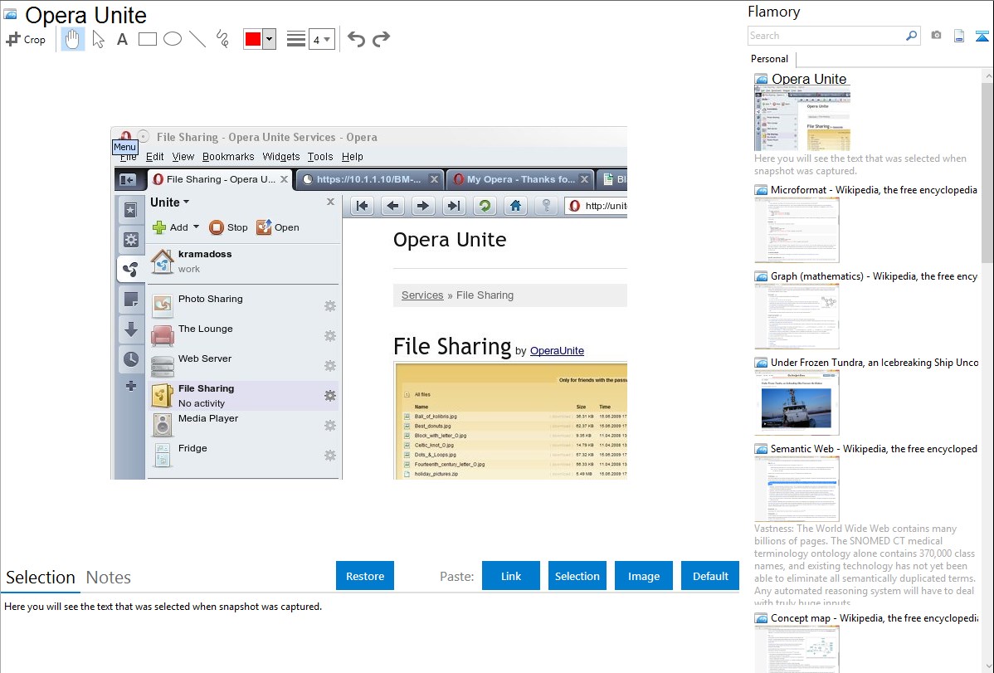The height and width of the screenshot is (673, 994).
Task: Select the My Opera browser tab in snapshot
Action: (x=520, y=179)
